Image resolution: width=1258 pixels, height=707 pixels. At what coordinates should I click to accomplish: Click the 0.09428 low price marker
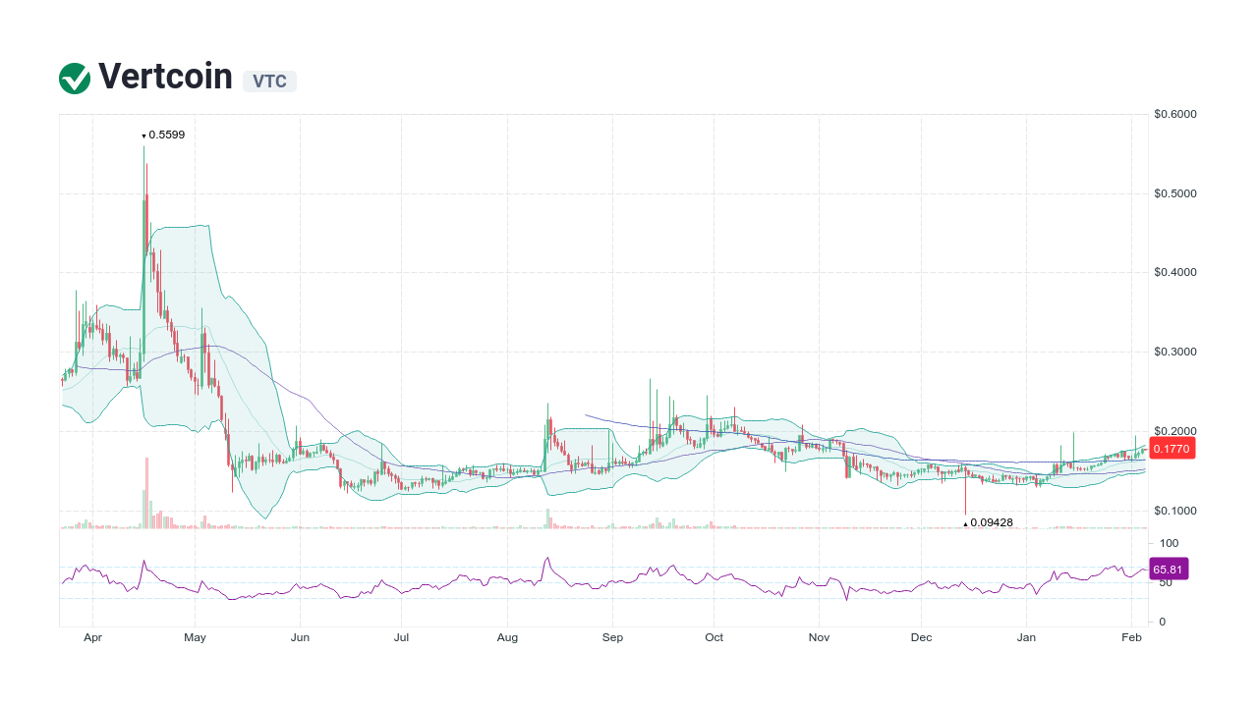[988, 523]
